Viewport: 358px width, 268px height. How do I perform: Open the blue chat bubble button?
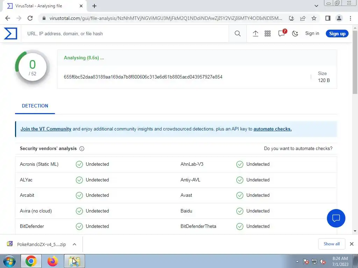pos(336,218)
